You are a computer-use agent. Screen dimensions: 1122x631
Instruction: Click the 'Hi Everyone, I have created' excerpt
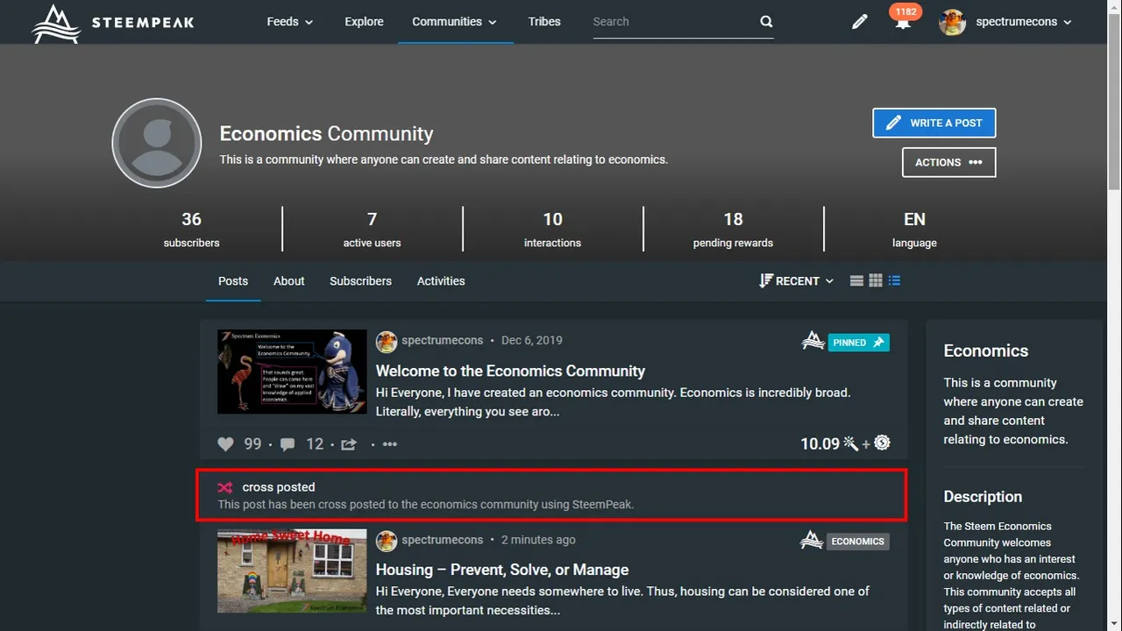click(614, 402)
